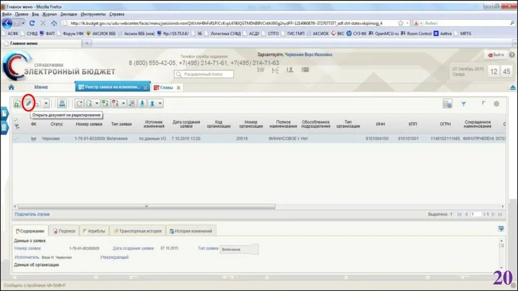Viewport: 518px width, 291px height.
Task: Click the list icon in the header
Action: [261, 70]
